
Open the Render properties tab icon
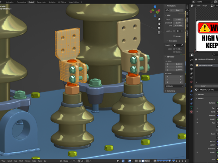pyautogui.click(x=191, y=65)
